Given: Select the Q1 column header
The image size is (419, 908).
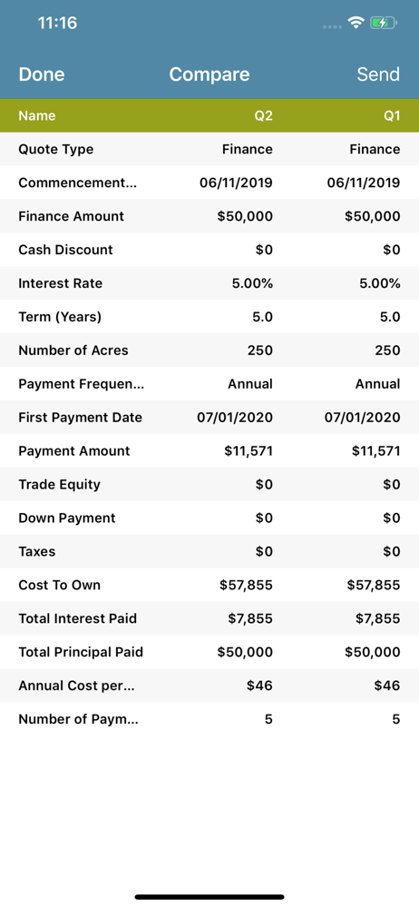Looking at the screenshot, I should (x=392, y=116).
